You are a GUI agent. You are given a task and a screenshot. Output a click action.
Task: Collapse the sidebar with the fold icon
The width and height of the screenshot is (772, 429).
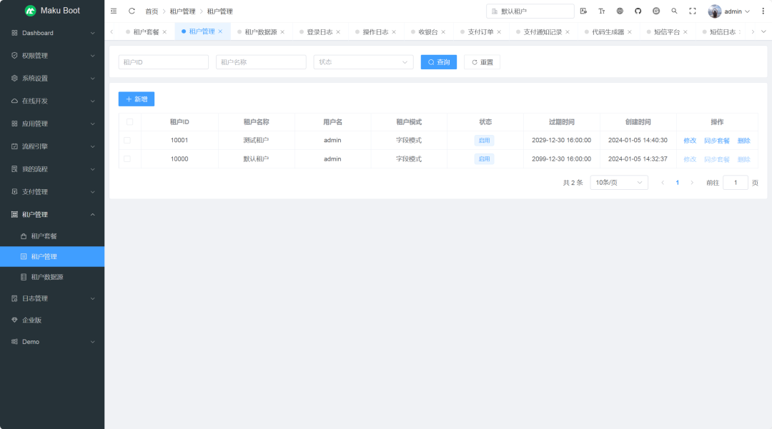(114, 11)
